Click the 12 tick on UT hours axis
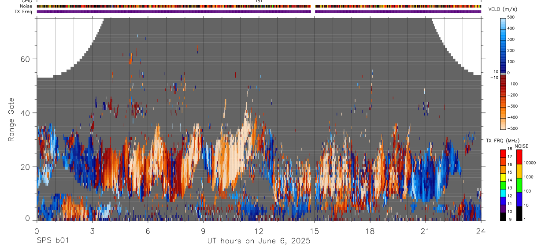 (x=259, y=231)
